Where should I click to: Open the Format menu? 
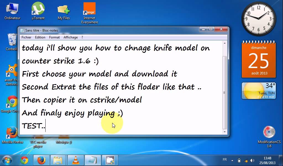pyautogui.click(x=54, y=37)
